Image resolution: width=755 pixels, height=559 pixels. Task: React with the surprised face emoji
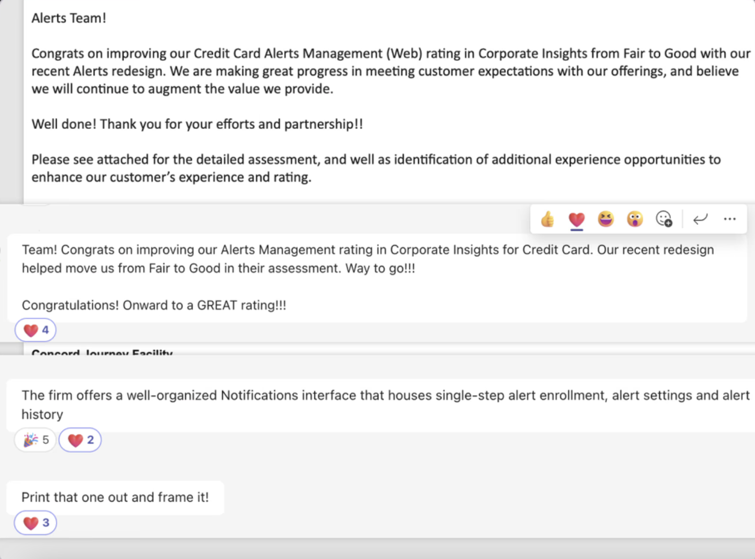pos(635,219)
